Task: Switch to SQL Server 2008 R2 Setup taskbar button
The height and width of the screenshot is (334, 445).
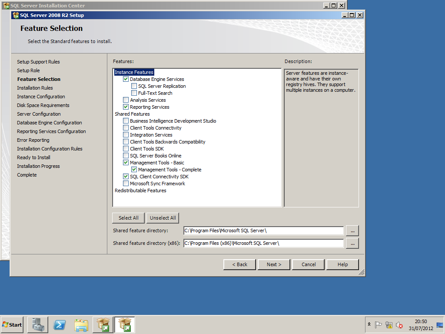Action: coord(125,324)
